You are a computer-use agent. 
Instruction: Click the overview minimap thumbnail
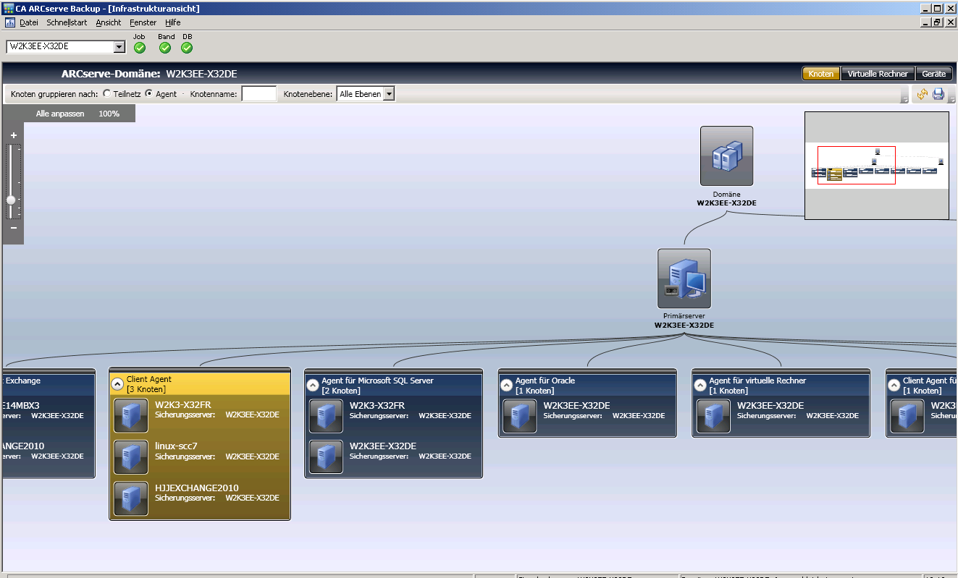877,165
